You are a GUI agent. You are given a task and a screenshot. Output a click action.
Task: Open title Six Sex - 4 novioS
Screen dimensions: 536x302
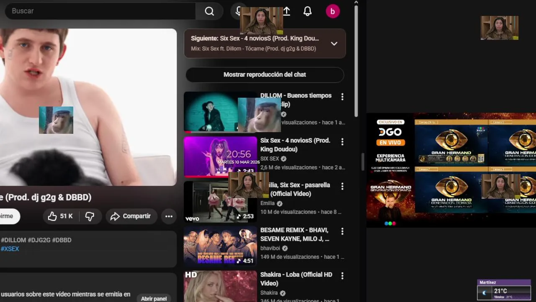click(x=295, y=145)
